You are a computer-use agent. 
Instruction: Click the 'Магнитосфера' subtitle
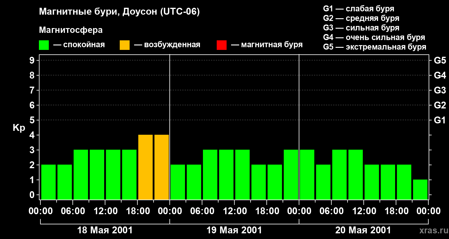coord(71,30)
